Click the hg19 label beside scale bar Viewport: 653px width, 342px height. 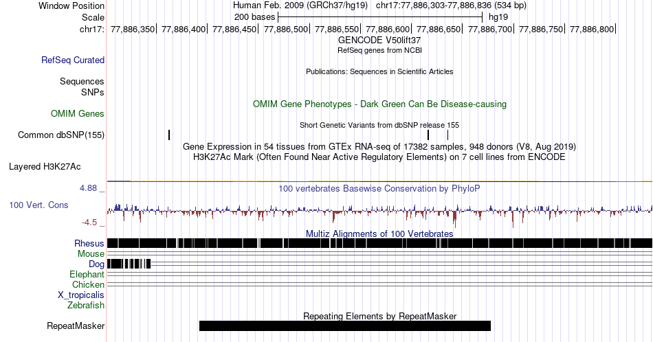pos(498,17)
